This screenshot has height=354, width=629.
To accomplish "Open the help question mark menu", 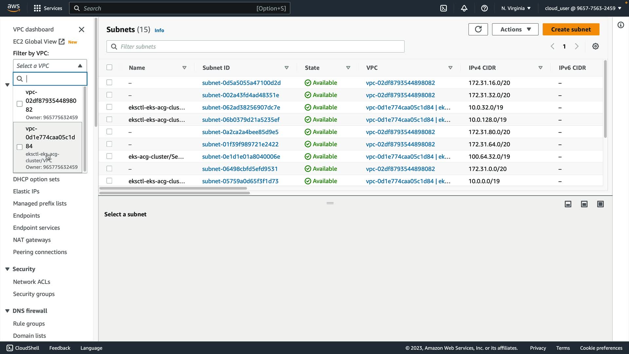I will (484, 8).
